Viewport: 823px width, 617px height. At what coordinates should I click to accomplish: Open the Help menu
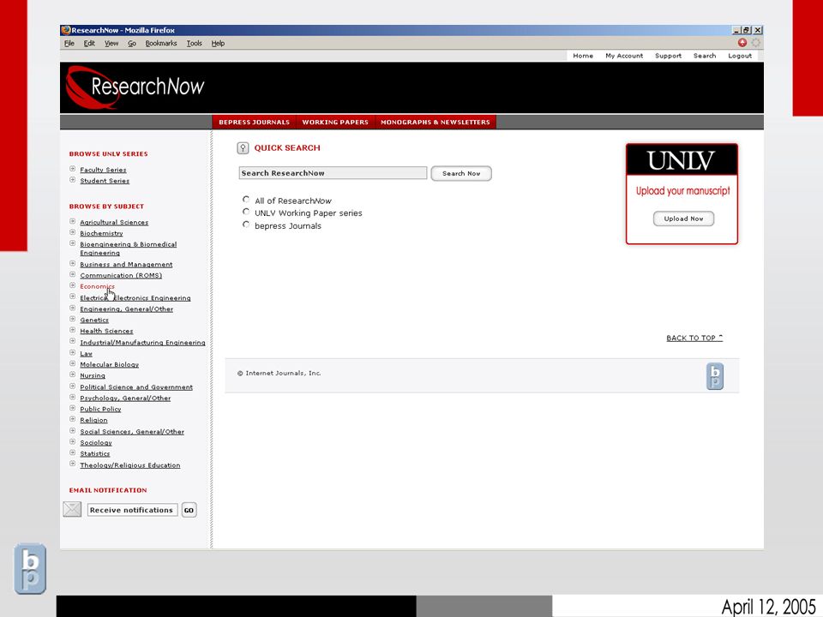218,44
